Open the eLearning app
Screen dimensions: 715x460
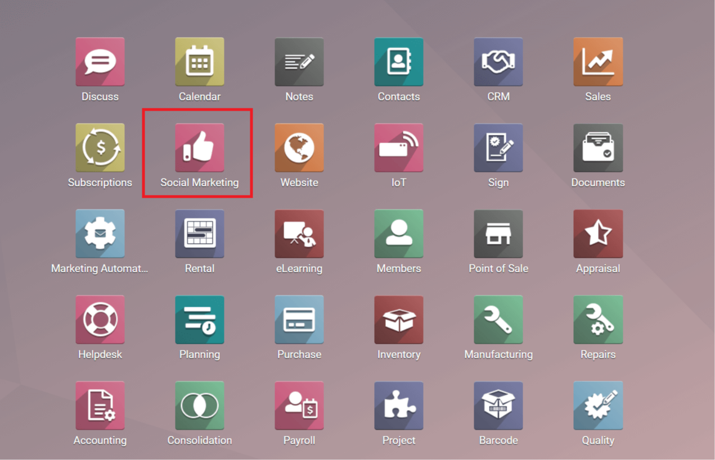(299, 234)
